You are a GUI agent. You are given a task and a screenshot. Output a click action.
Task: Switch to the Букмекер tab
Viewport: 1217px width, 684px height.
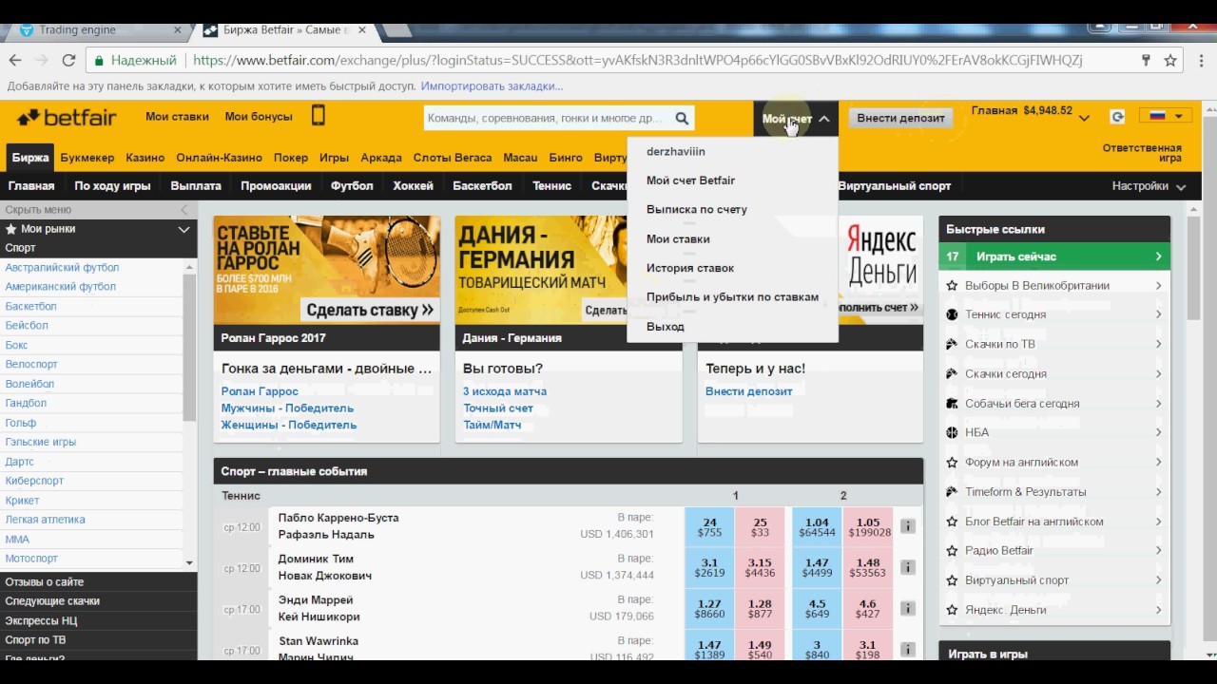87,158
